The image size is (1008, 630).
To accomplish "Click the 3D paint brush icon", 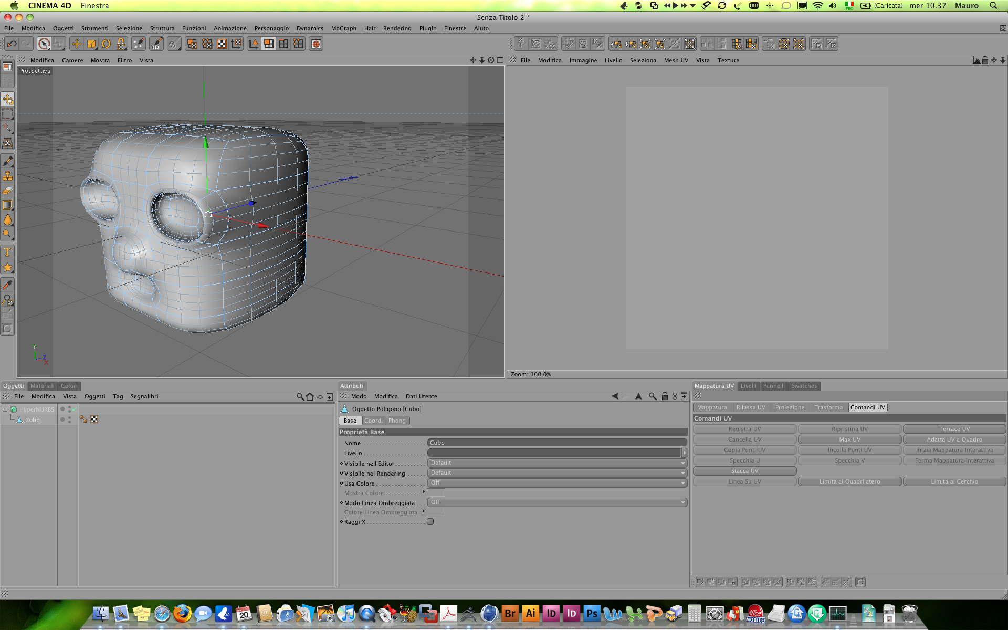I will tap(156, 44).
